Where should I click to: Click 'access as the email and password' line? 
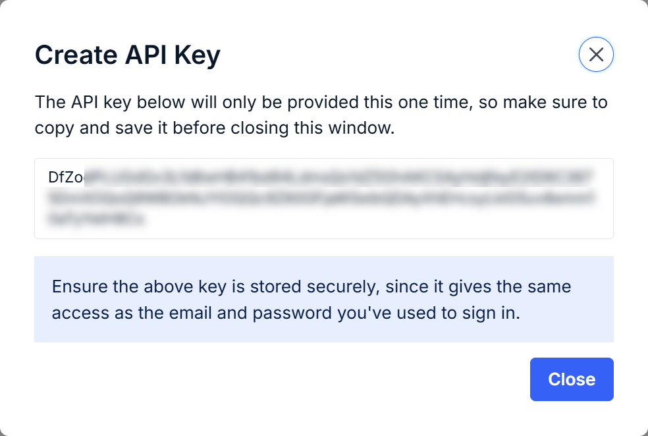coord(286,313)
